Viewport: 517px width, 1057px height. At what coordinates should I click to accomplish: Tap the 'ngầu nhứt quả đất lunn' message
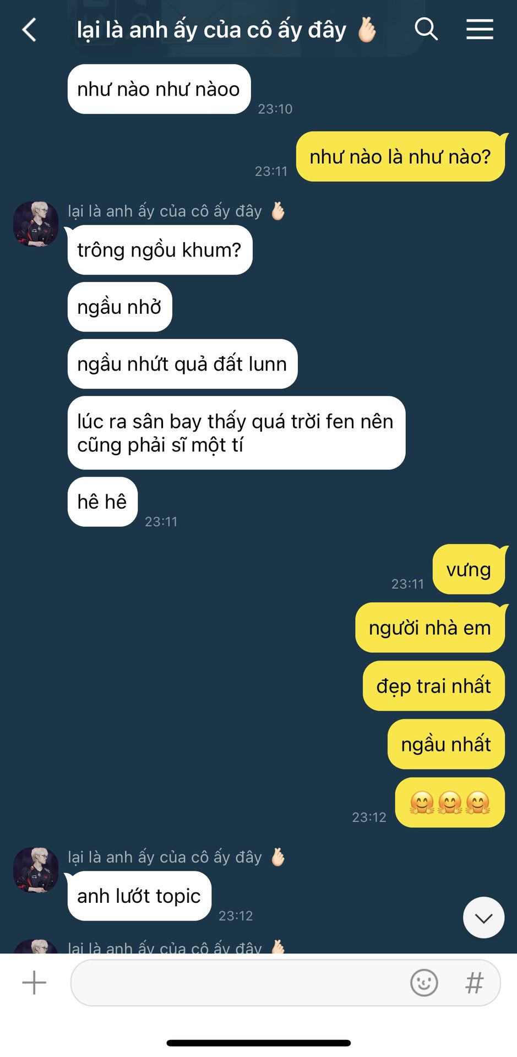pyautogui.click(x=182, y=364)
